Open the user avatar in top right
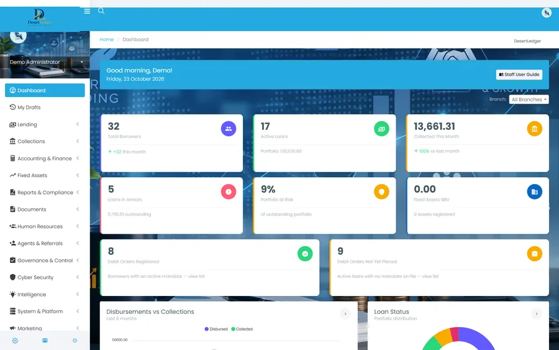559x350 pixels. (x=547, y=13)
